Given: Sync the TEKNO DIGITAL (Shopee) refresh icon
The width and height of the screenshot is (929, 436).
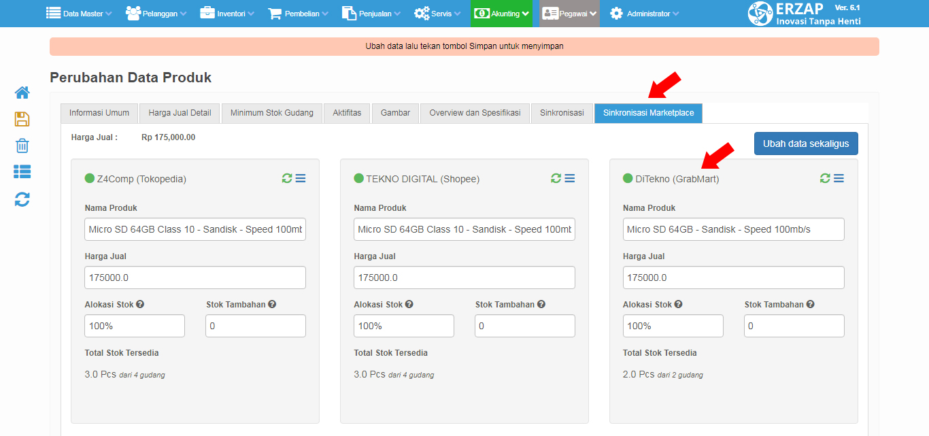Looking at the screenshot, I should [x=556, y=178].
